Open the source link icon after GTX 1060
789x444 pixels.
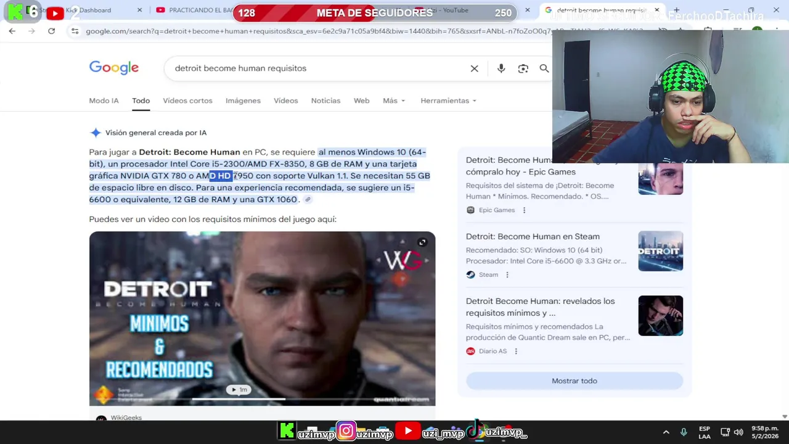point(308,200)
